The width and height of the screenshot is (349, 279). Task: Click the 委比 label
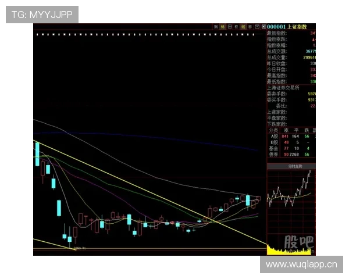(x=281, y=106)
